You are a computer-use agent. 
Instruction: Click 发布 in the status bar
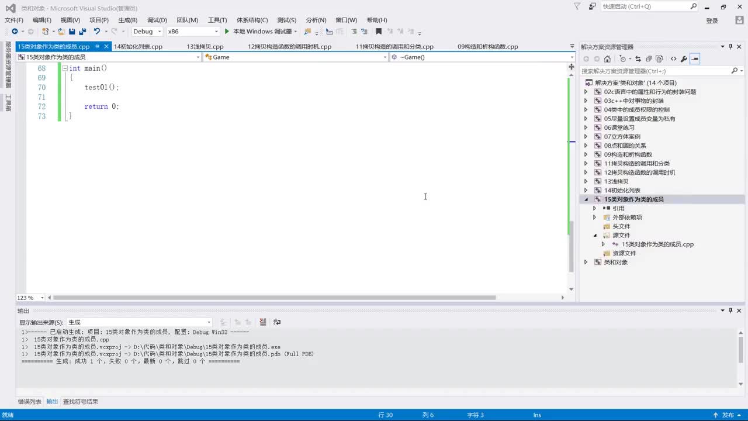pyautogui.click(x=728, y=415)
